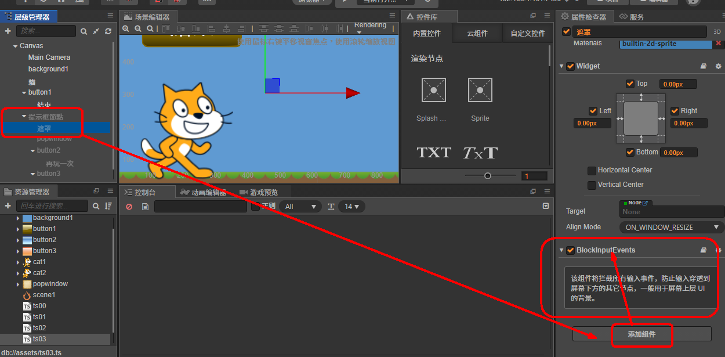
Task: Click the 添加组件 button
Action: coord(641,334)
